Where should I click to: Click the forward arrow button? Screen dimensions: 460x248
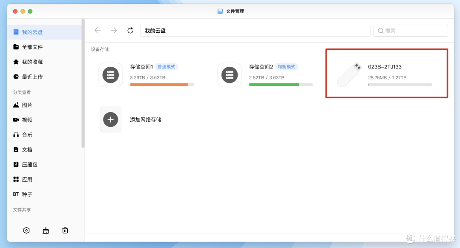[x=114, y=31]
